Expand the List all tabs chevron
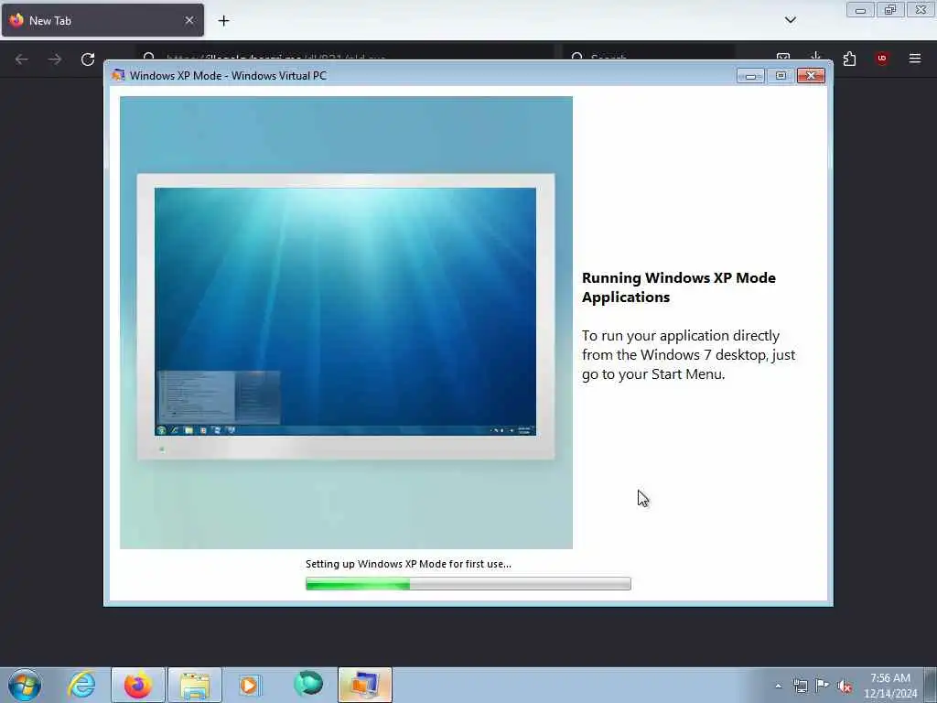Viewport: 937px width, 703px height. tap(790, 20)
